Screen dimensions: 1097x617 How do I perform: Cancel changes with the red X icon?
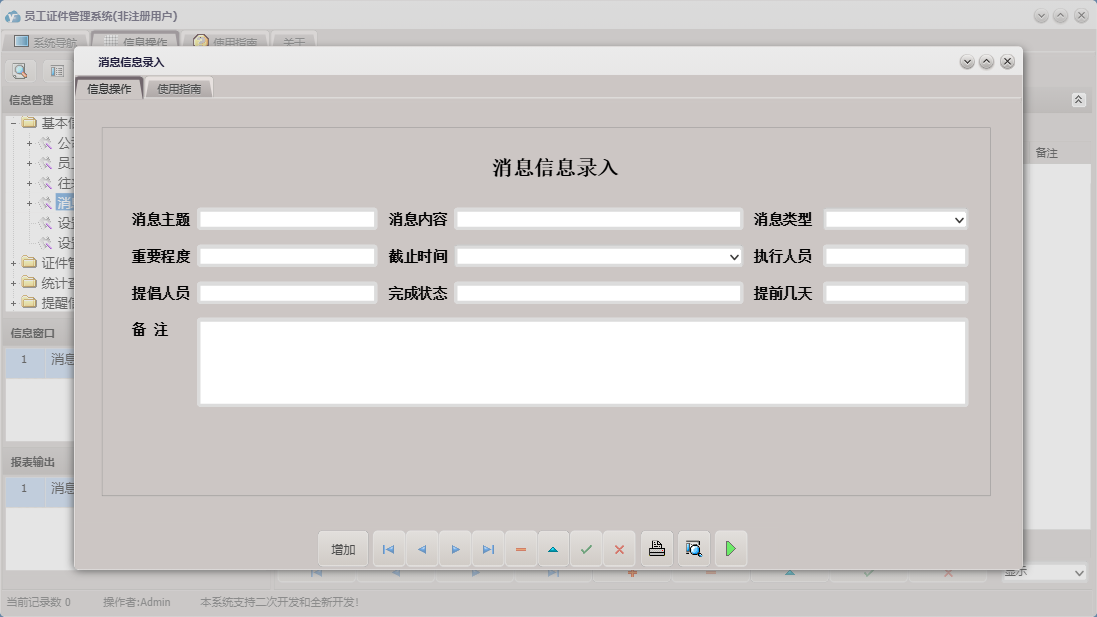619,548
